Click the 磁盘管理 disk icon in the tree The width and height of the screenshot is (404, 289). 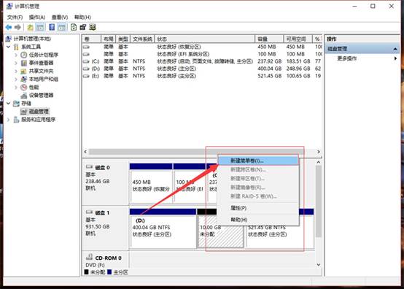point(24,112)
